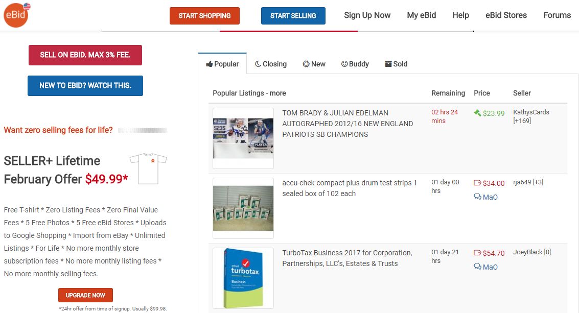This screenshot has height=313, width=579.
Task: Click the badge icon beside New
Action: tap(306, 64)
